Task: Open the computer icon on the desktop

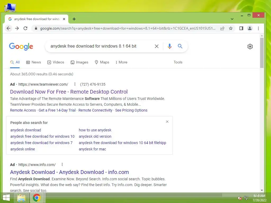Action: pos(10,8)
